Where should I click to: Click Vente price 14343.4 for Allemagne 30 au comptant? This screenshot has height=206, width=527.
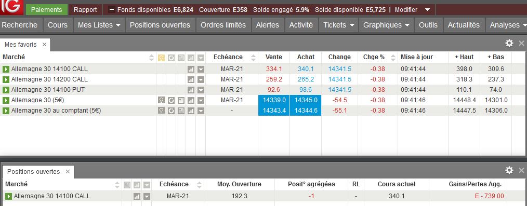click(x=274, y=111)
